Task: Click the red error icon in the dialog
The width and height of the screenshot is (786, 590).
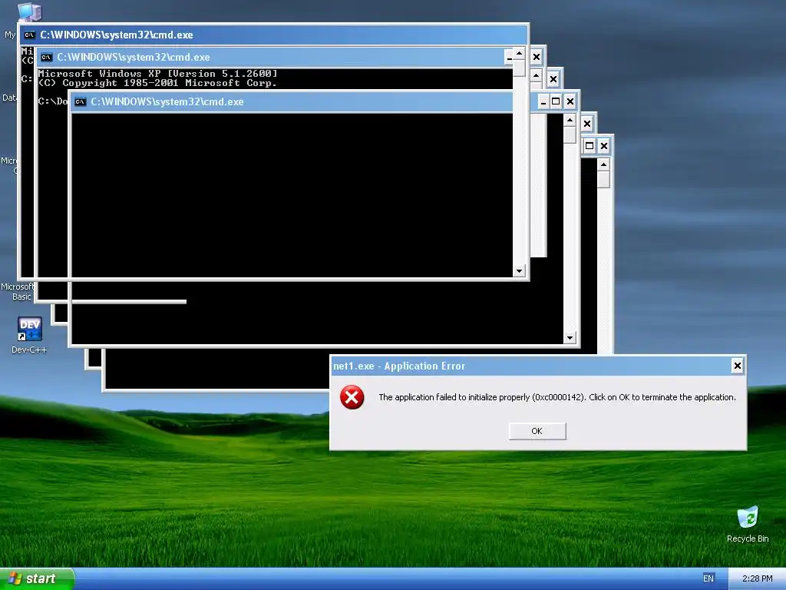Action: (x=352, y=397)
